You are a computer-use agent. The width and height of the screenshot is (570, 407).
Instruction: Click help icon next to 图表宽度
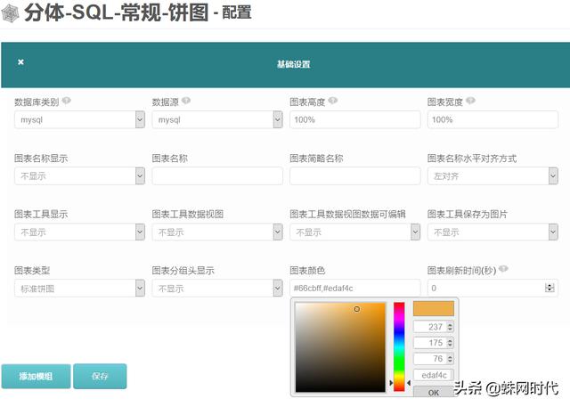(x=470, y=101)
